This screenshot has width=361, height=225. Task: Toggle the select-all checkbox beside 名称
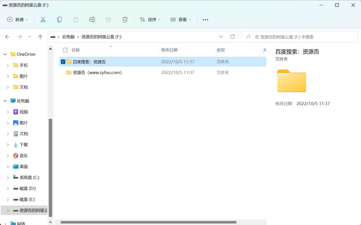click(65, 50)
